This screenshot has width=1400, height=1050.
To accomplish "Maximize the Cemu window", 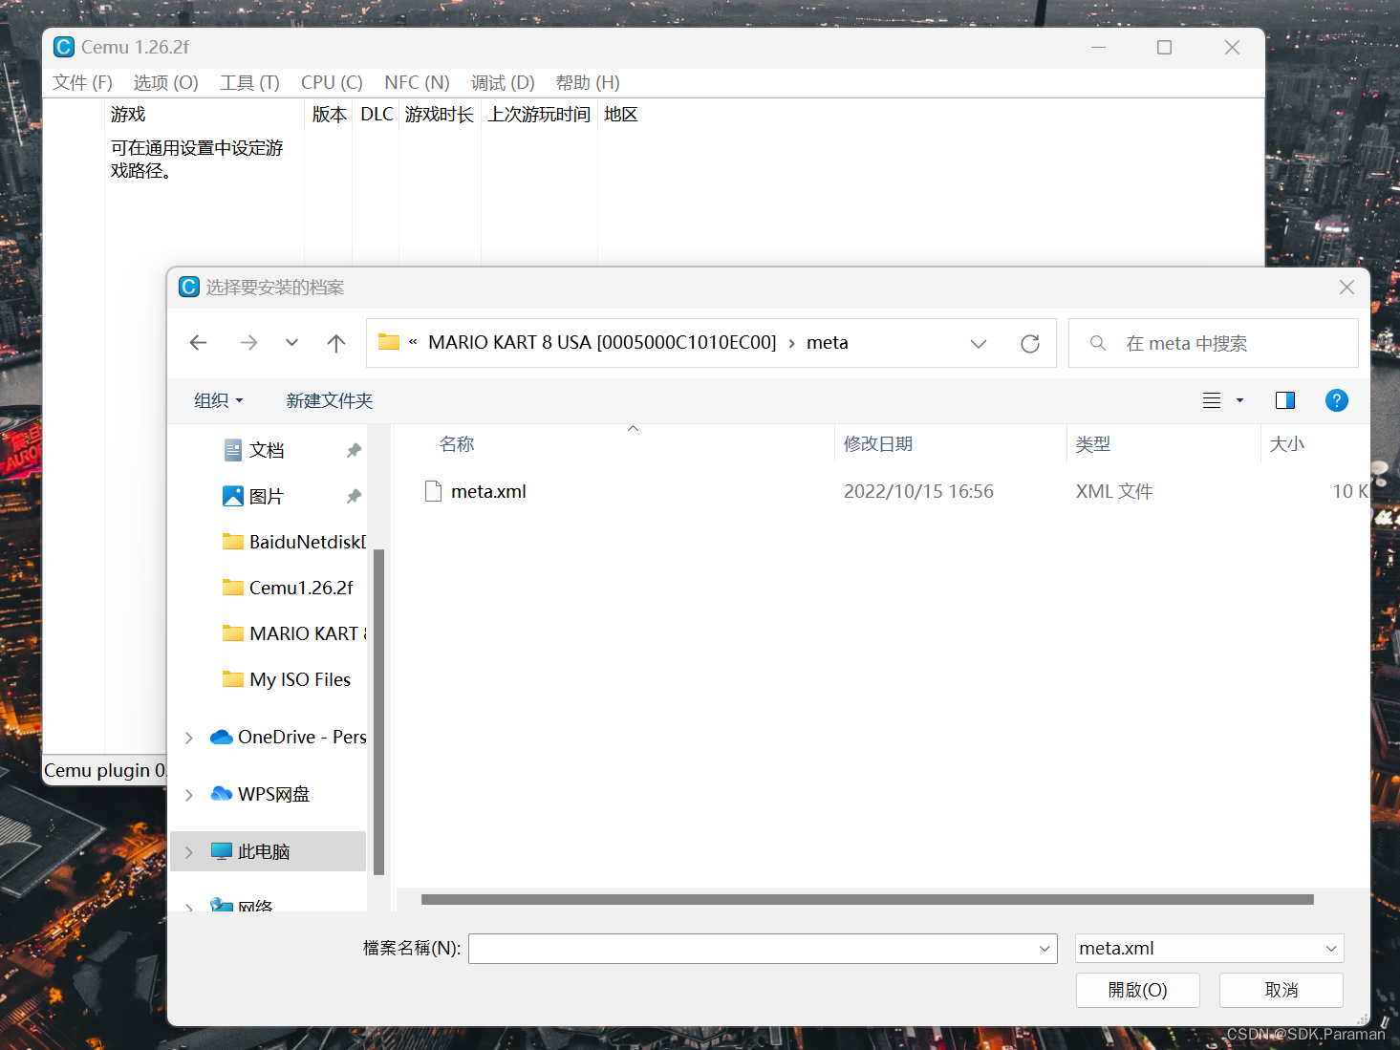I will pos(1164,47).
